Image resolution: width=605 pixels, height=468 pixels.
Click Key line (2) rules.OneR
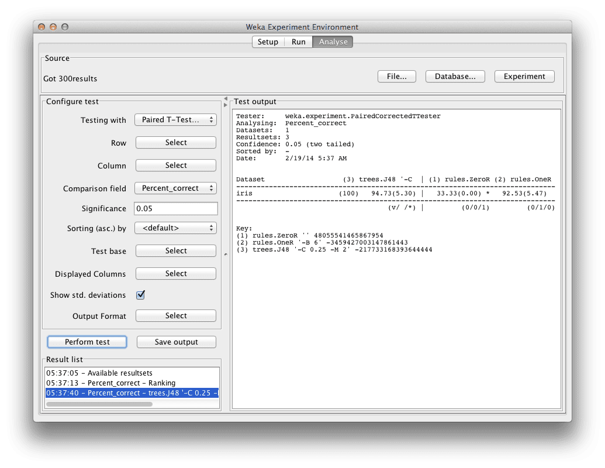tap(322, 243)
